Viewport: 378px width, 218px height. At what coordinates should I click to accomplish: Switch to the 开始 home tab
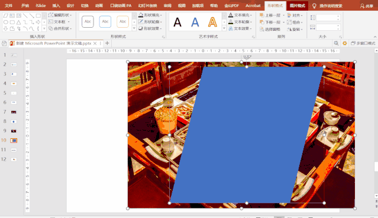coord(25,5)
